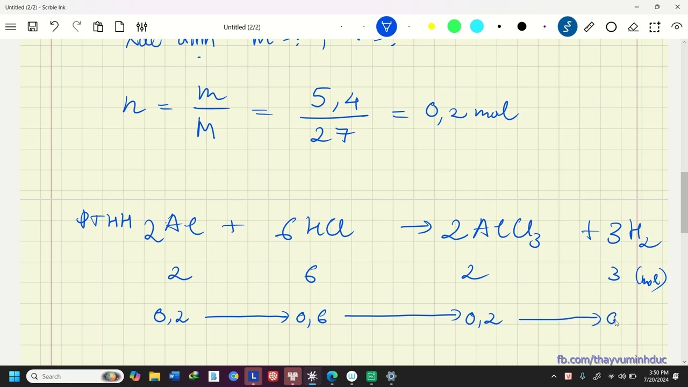Viewport: 688px width, 387px height.
Task: Open Copilot from the taskbar
Action: coord(135,376)
